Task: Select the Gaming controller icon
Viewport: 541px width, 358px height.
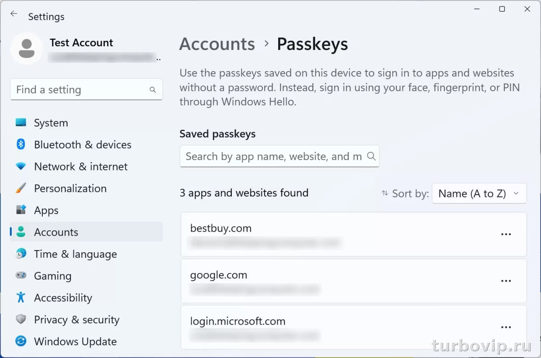Action: coord(21,276)
